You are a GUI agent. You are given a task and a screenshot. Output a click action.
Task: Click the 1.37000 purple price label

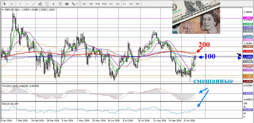pos(248,28)
